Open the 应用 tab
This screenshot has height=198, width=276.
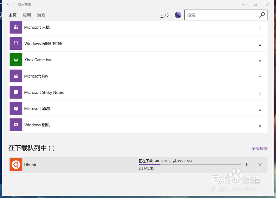tap(27, 15)
